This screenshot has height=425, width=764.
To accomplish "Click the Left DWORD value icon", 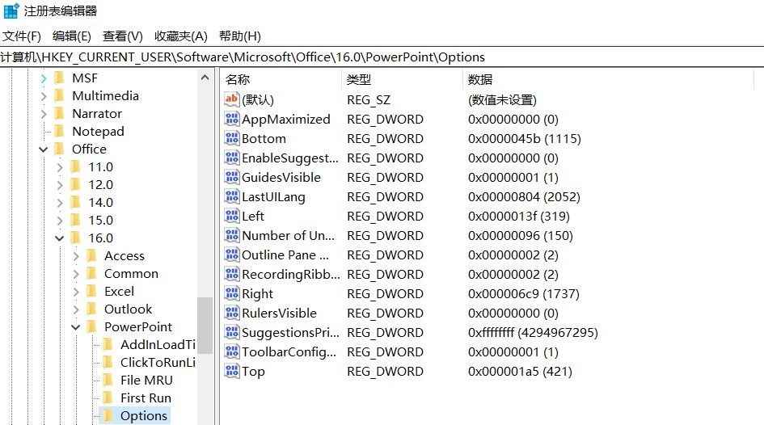I will tap(231, 216).
